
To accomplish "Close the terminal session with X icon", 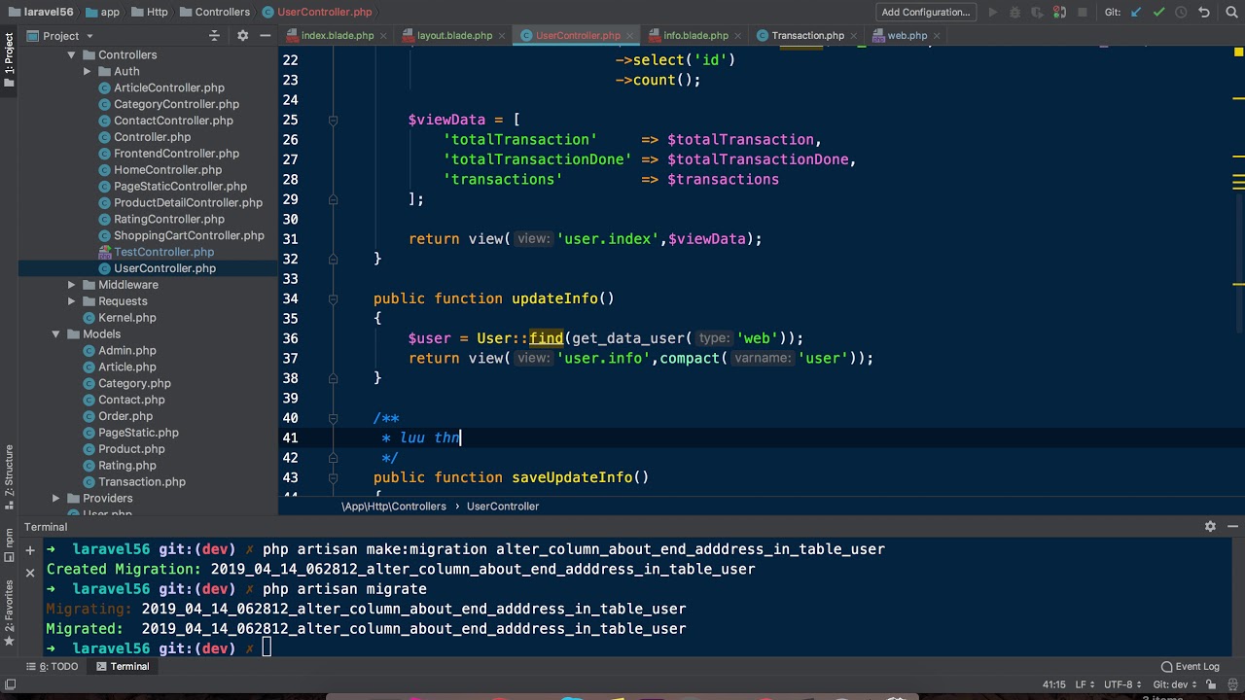I will [x=30, y=572].
